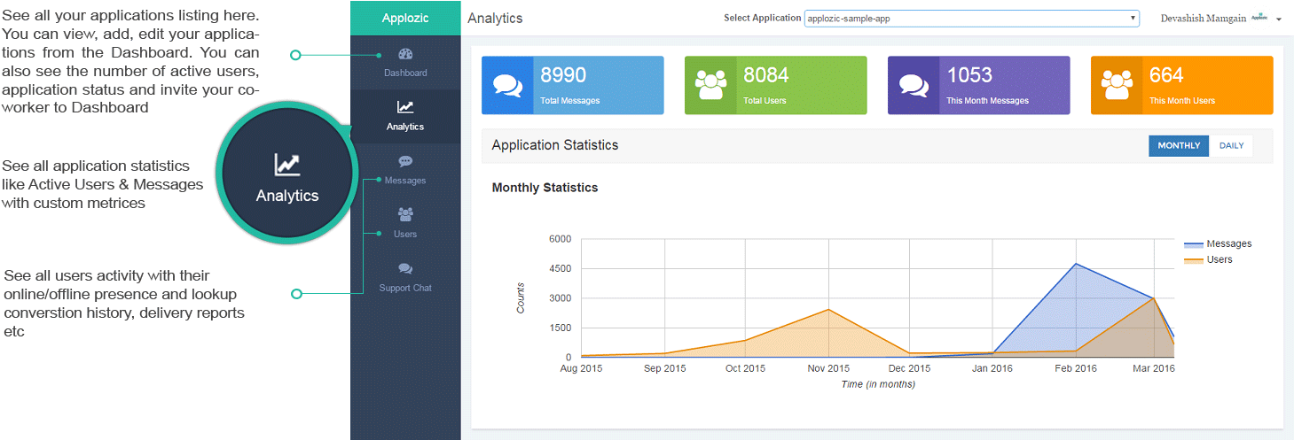Click the Counts axis title

(x=521, y=297)
